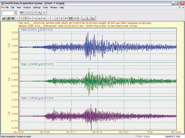
Task: Click the camera snapshot icon
Action: (13, 18)
